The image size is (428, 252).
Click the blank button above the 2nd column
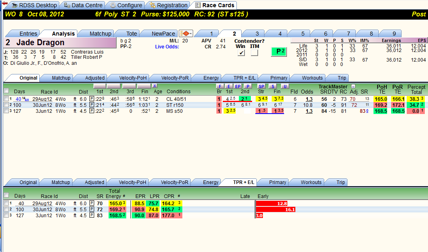[x=114, y=86]
